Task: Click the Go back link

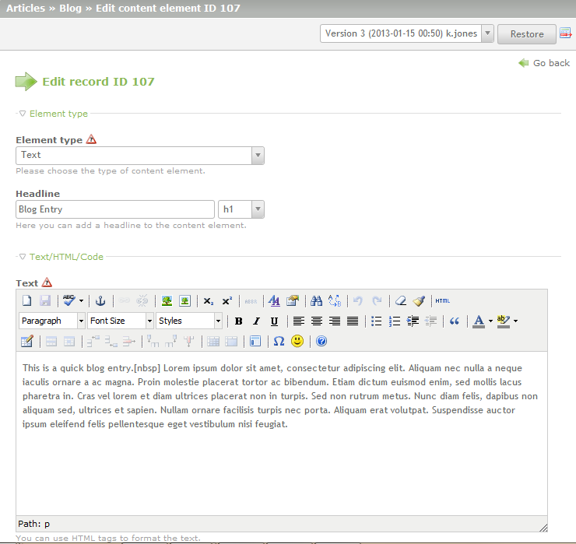Action: (x=550, y=63)
